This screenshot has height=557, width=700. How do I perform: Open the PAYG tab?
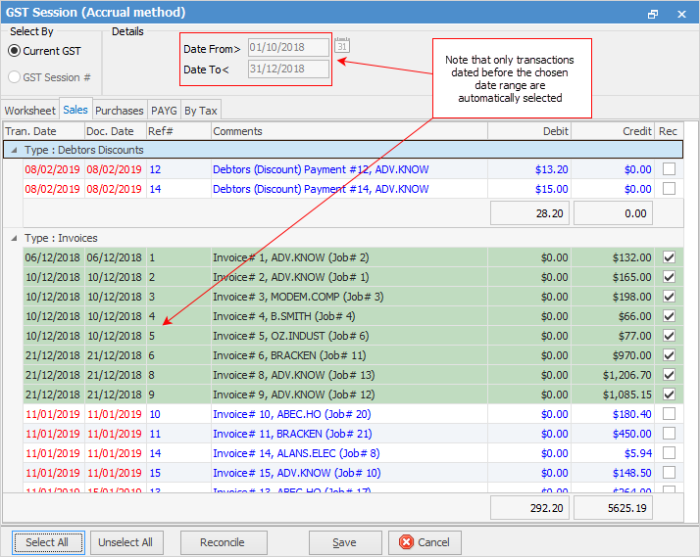click(x=164, y=111)
